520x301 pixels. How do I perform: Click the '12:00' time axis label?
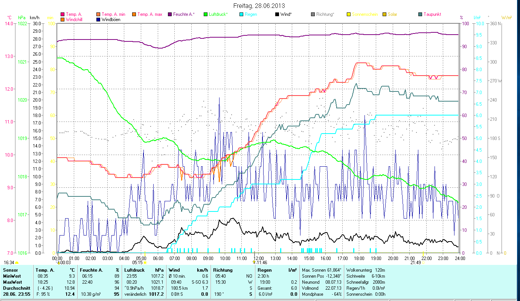258,258
